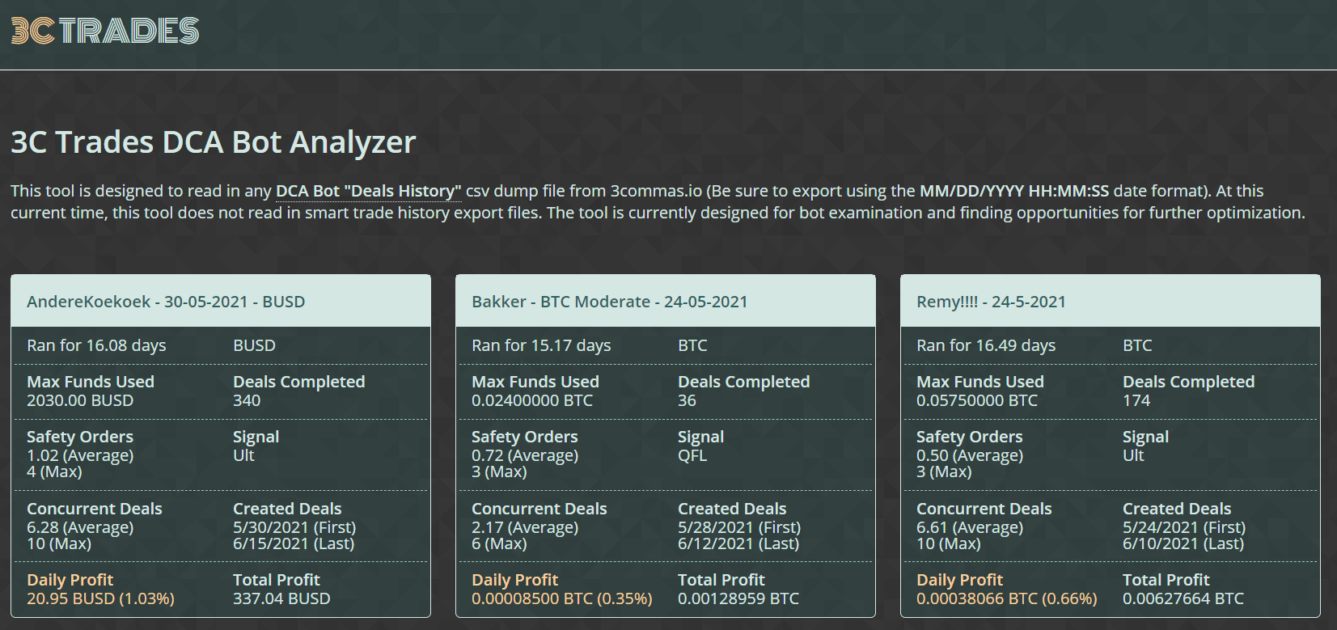The width and height of the screenshot is (1337, 630).
Task: Click "6 (Max)" concurrent deals in Bakker card
Action: (499, 543)
